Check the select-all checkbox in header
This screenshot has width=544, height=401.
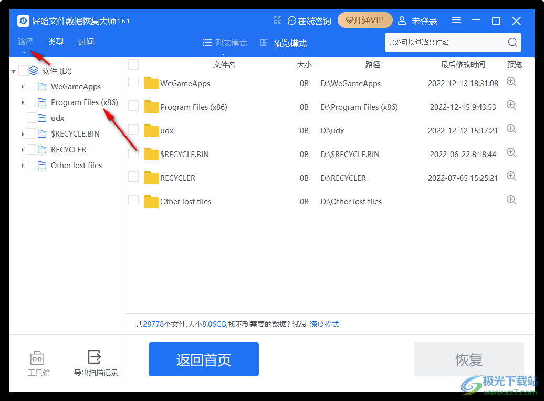pyautogui.click(x=133, y=65)
